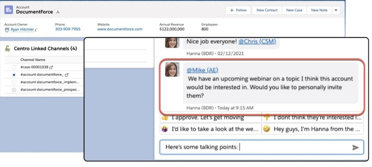This screenshot has height=167, width=372.
Task: Click the phone number 303-909-7955
Action: pyautogui.click(x=68, y=29)
